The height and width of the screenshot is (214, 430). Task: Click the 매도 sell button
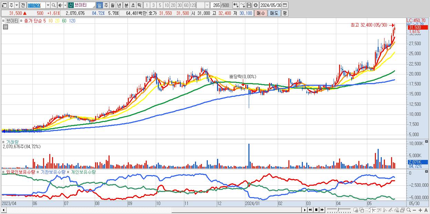click(x=274, y=13)
